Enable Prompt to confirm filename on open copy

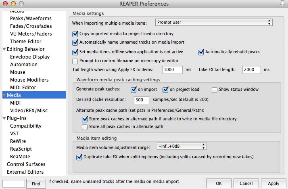75,61
